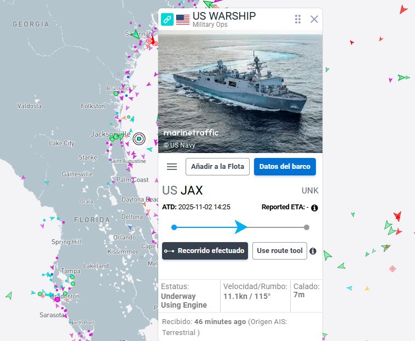The height and width of the screenshot is (341, 415).
Task: Click info icon beside Use route tool
Action: 313,251
